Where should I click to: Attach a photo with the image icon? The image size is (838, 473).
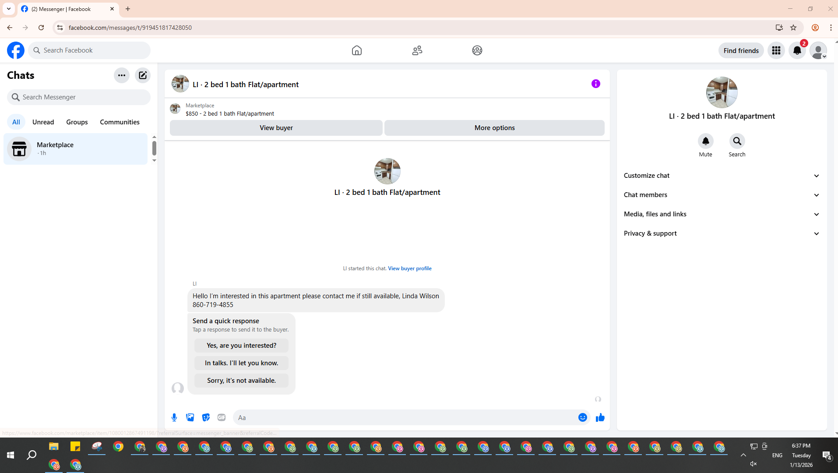pyautogui.click(x=190, y=417)
